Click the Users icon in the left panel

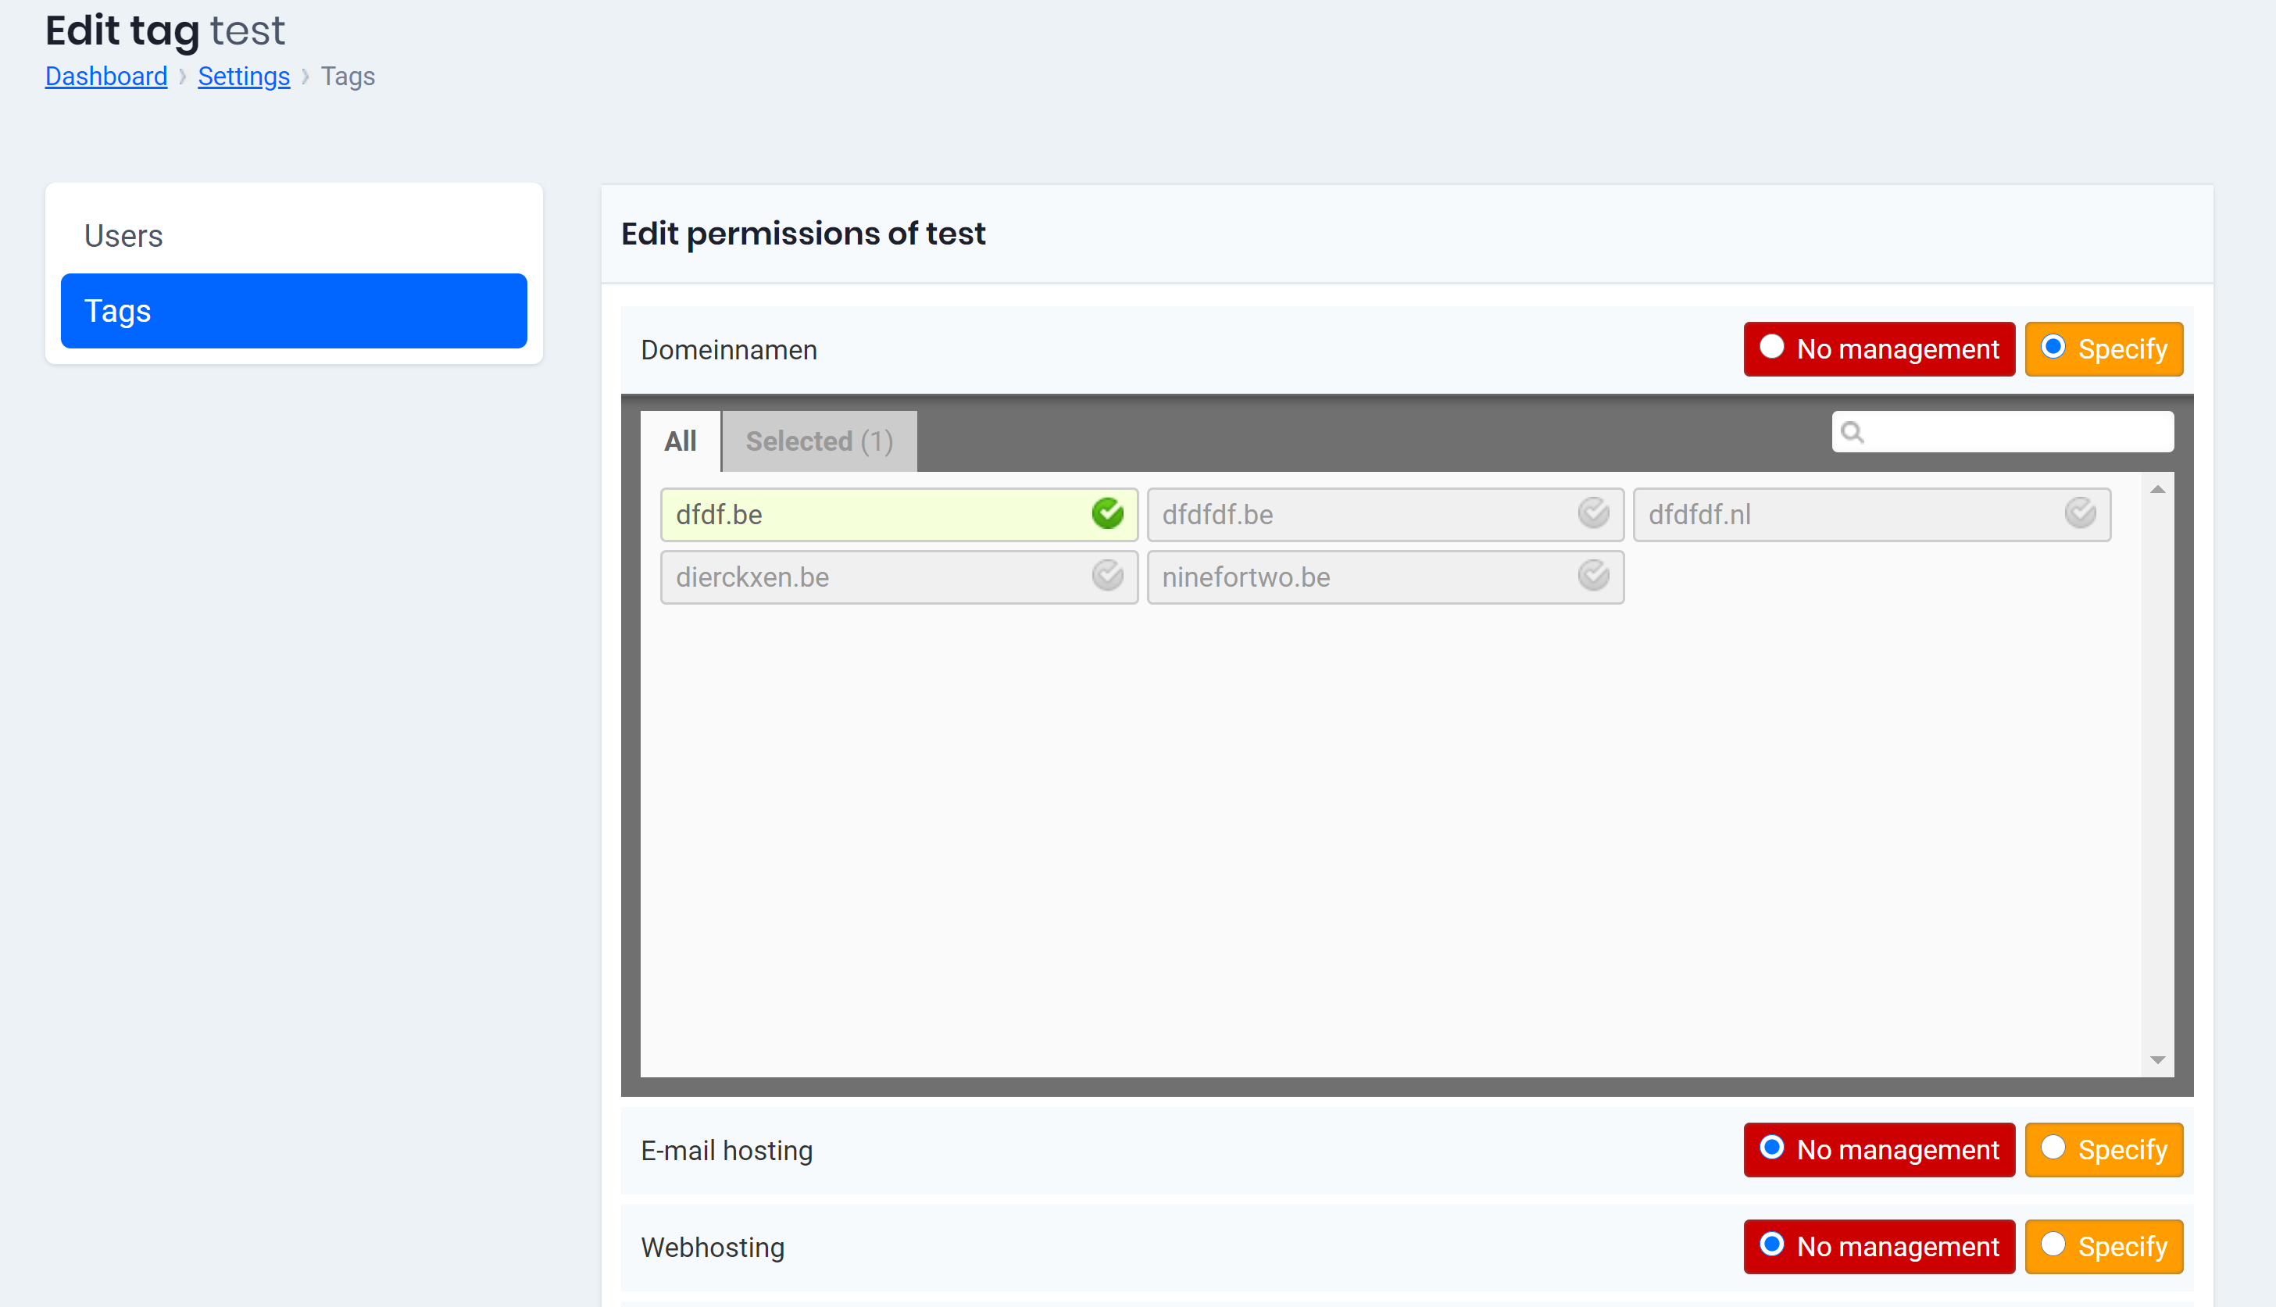pyautogui.click(x=123, y=234)
